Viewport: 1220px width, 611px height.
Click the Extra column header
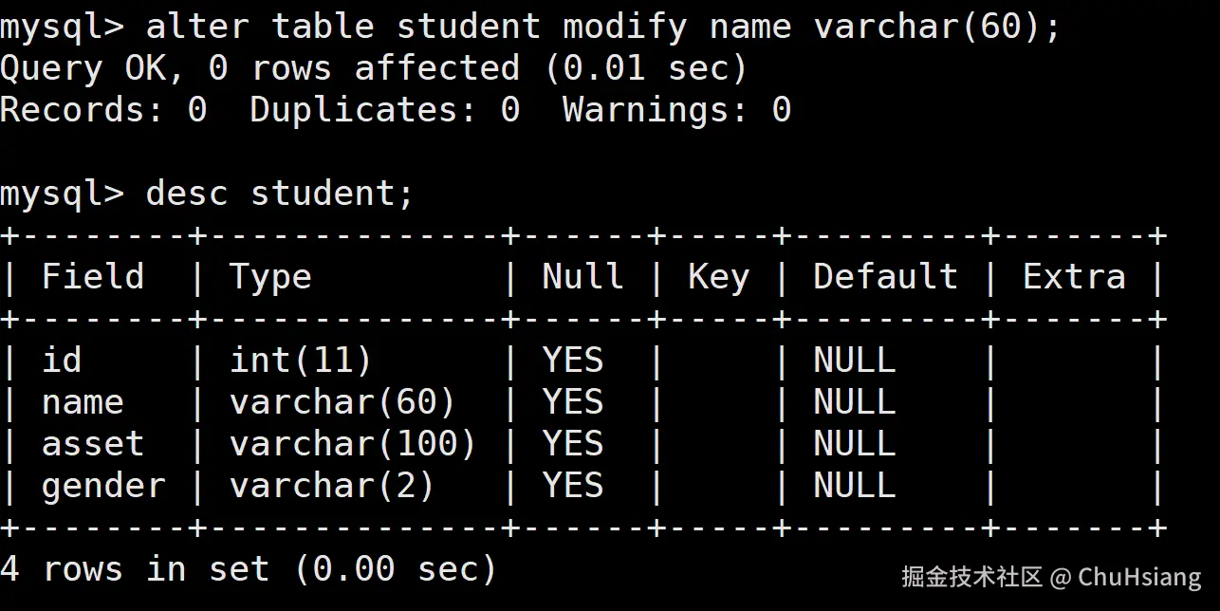tap(1074, 277)
